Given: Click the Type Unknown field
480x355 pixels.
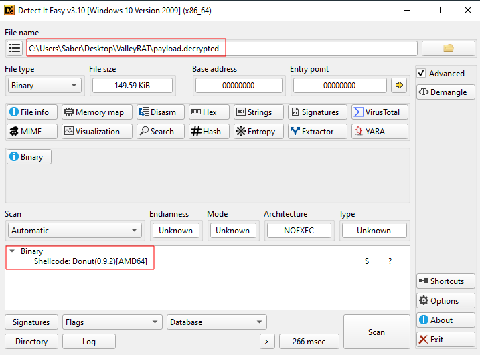Looking at the screenshot, I should (x=374, y=230).
